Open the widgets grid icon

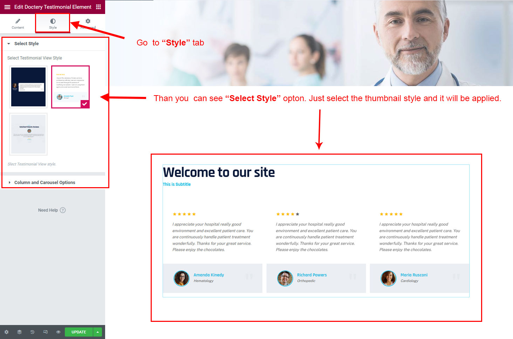(98, 7)
